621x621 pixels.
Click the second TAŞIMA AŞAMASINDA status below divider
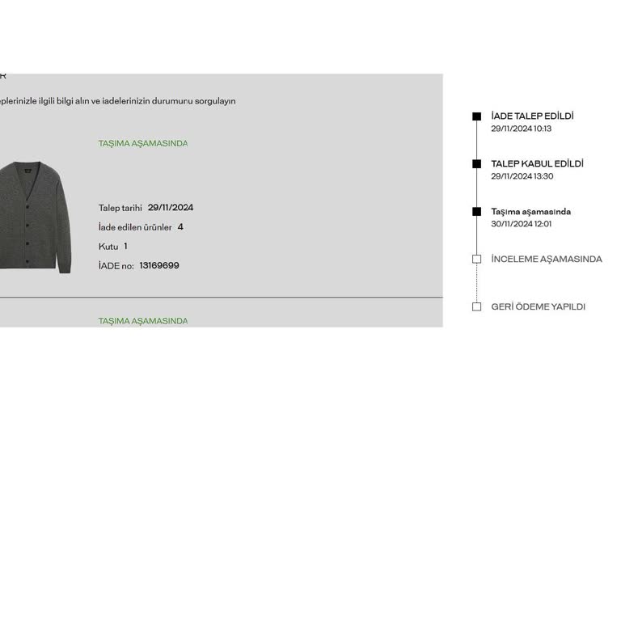point(143,321)
